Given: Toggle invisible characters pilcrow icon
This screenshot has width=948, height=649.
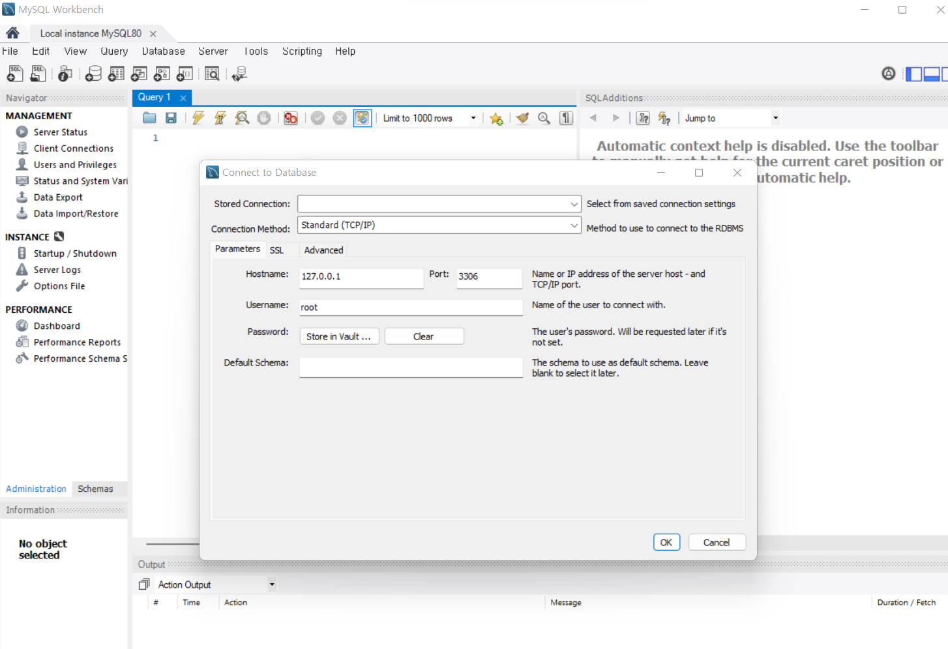Looking at the screenshot, I should (566, 118).
